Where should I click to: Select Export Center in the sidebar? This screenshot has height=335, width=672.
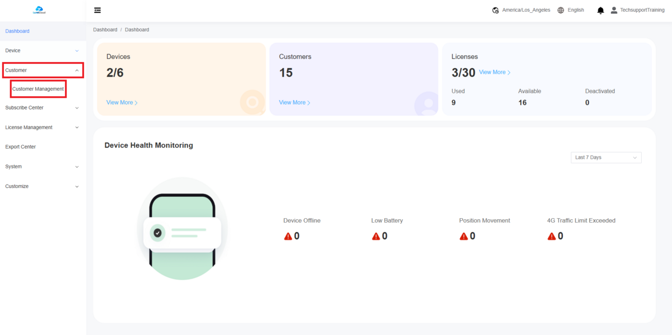coord(20,147)
